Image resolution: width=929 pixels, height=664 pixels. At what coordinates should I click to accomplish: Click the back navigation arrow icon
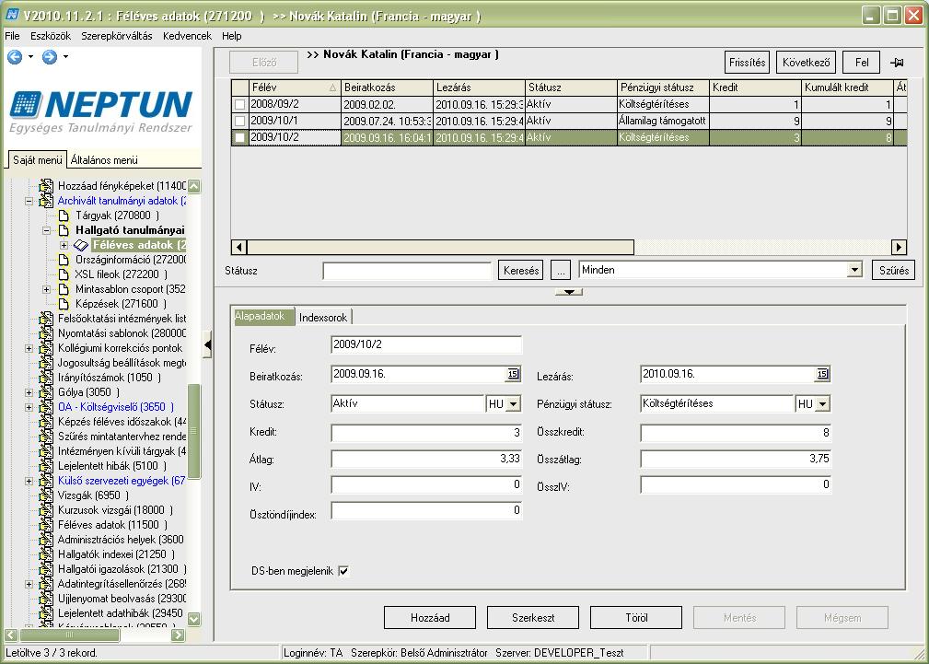coord(15,57)
